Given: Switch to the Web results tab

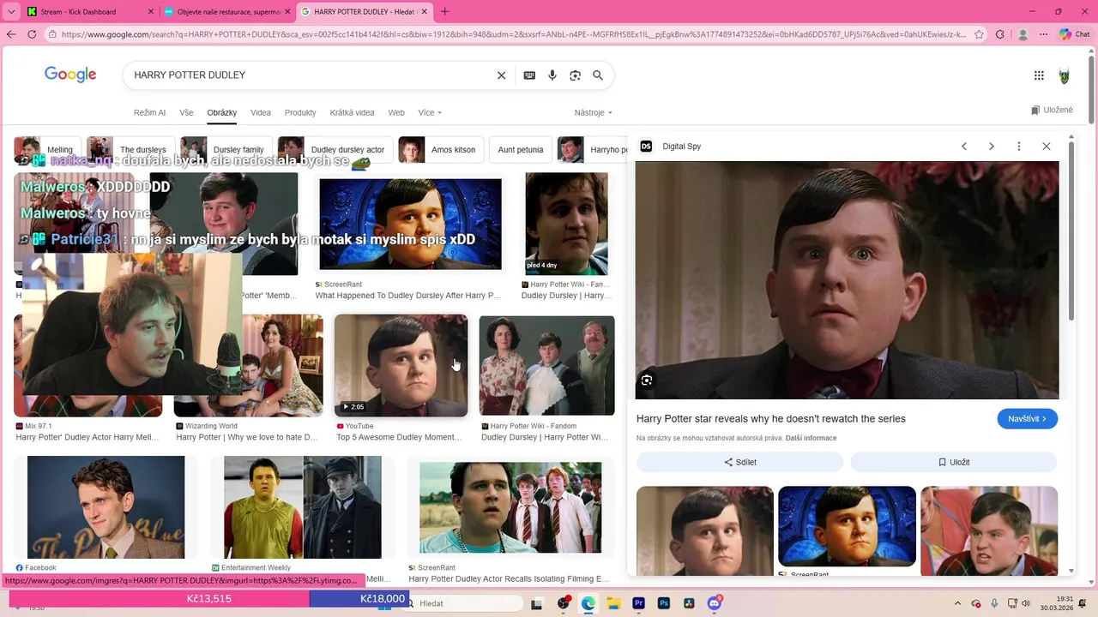Looking at the screenshot, I should click(x=396, y=113).
